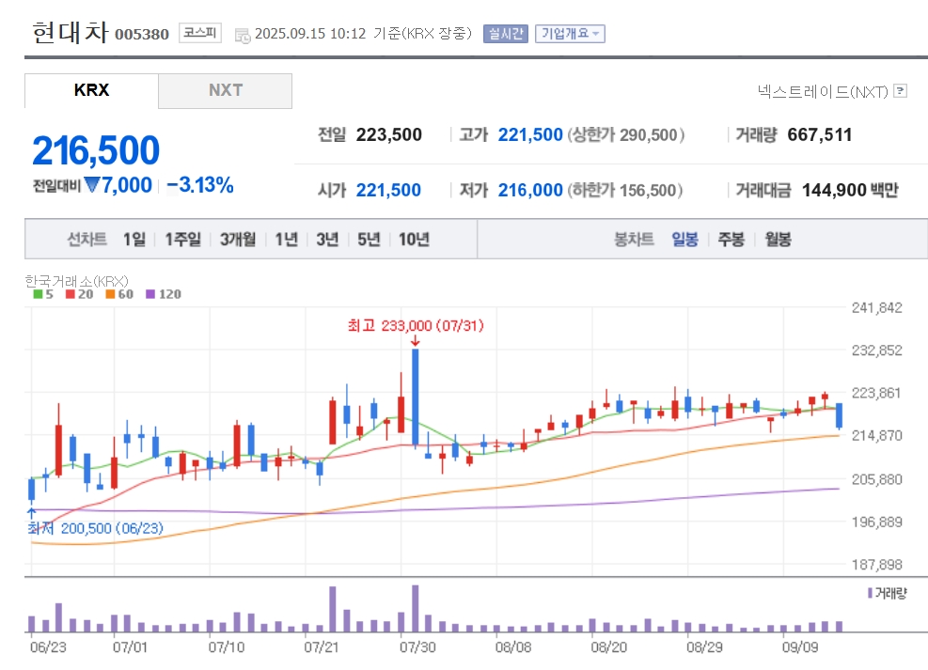This screenshot has height=670, width=928.
Task: Select the 1년 line chart period
Action: tap(287, 239)
